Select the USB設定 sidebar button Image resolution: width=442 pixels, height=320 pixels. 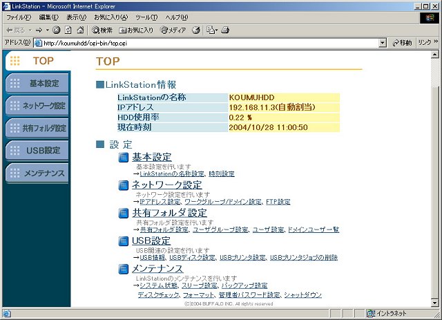point(37,151)
